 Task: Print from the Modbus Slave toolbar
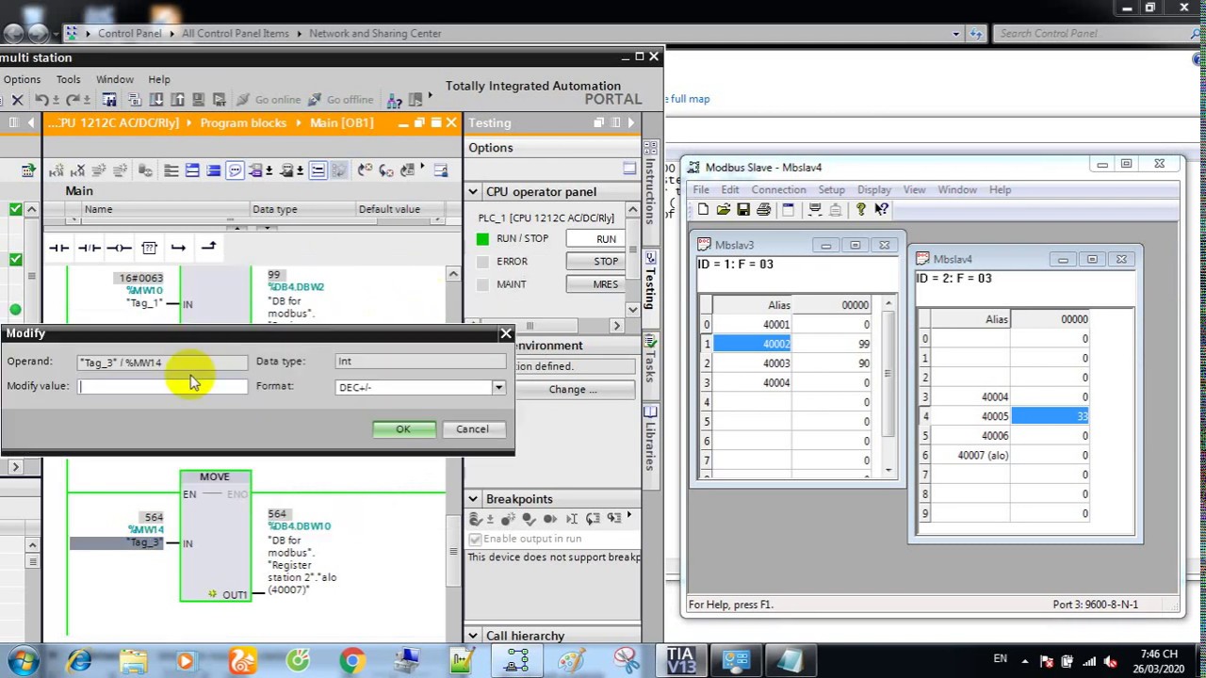click(763, 209)
